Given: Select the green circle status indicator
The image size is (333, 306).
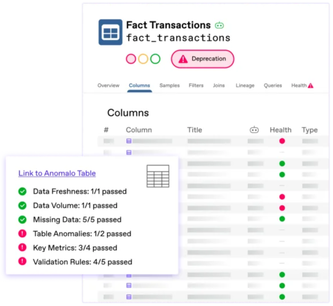Looking at the screenshot, I should click(155, 59).
